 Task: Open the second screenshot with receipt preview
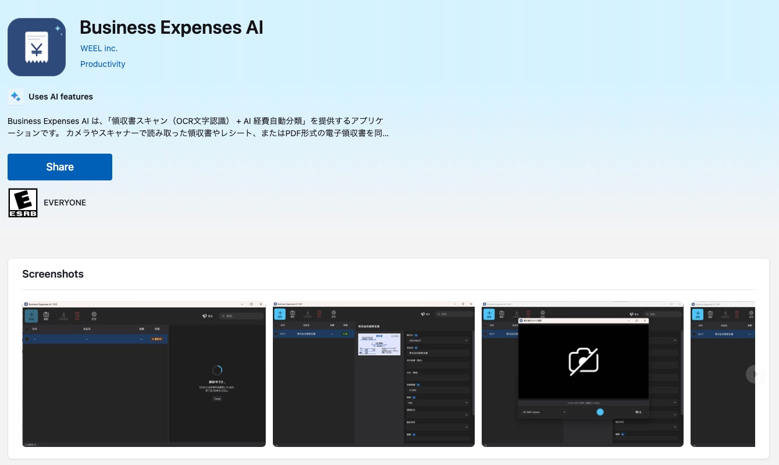[x=374, y=374]
